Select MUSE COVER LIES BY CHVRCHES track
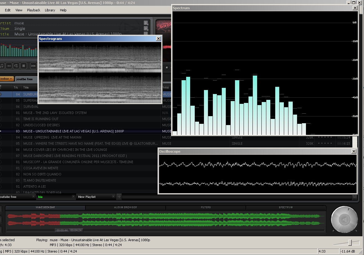The height and width of the screenshot is (255, 364). (79, 150)
